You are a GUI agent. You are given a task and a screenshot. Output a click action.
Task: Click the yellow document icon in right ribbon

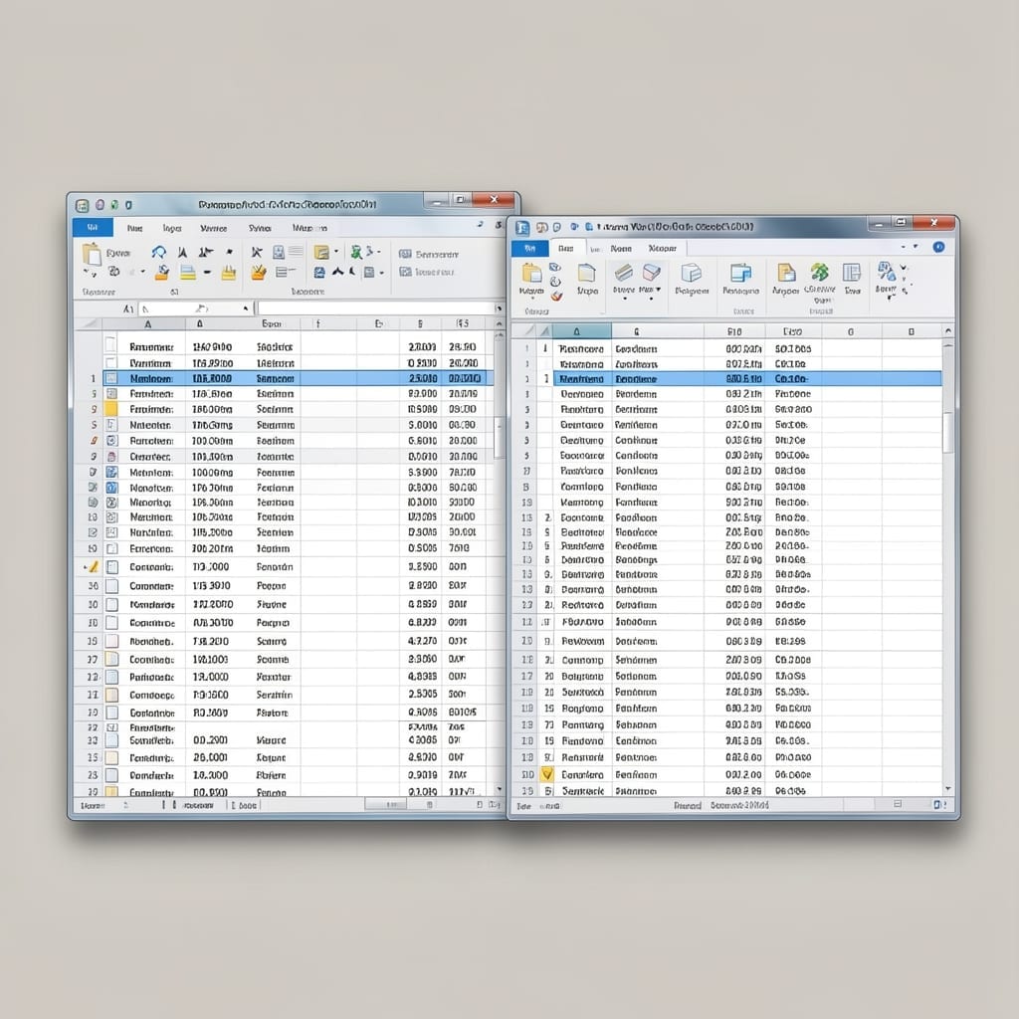[x=786, y=273]
